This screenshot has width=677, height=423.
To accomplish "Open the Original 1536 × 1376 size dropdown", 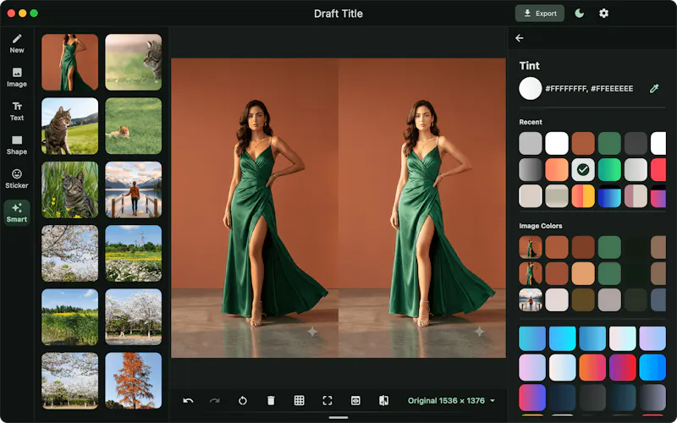I will click(x=451, y=400).
